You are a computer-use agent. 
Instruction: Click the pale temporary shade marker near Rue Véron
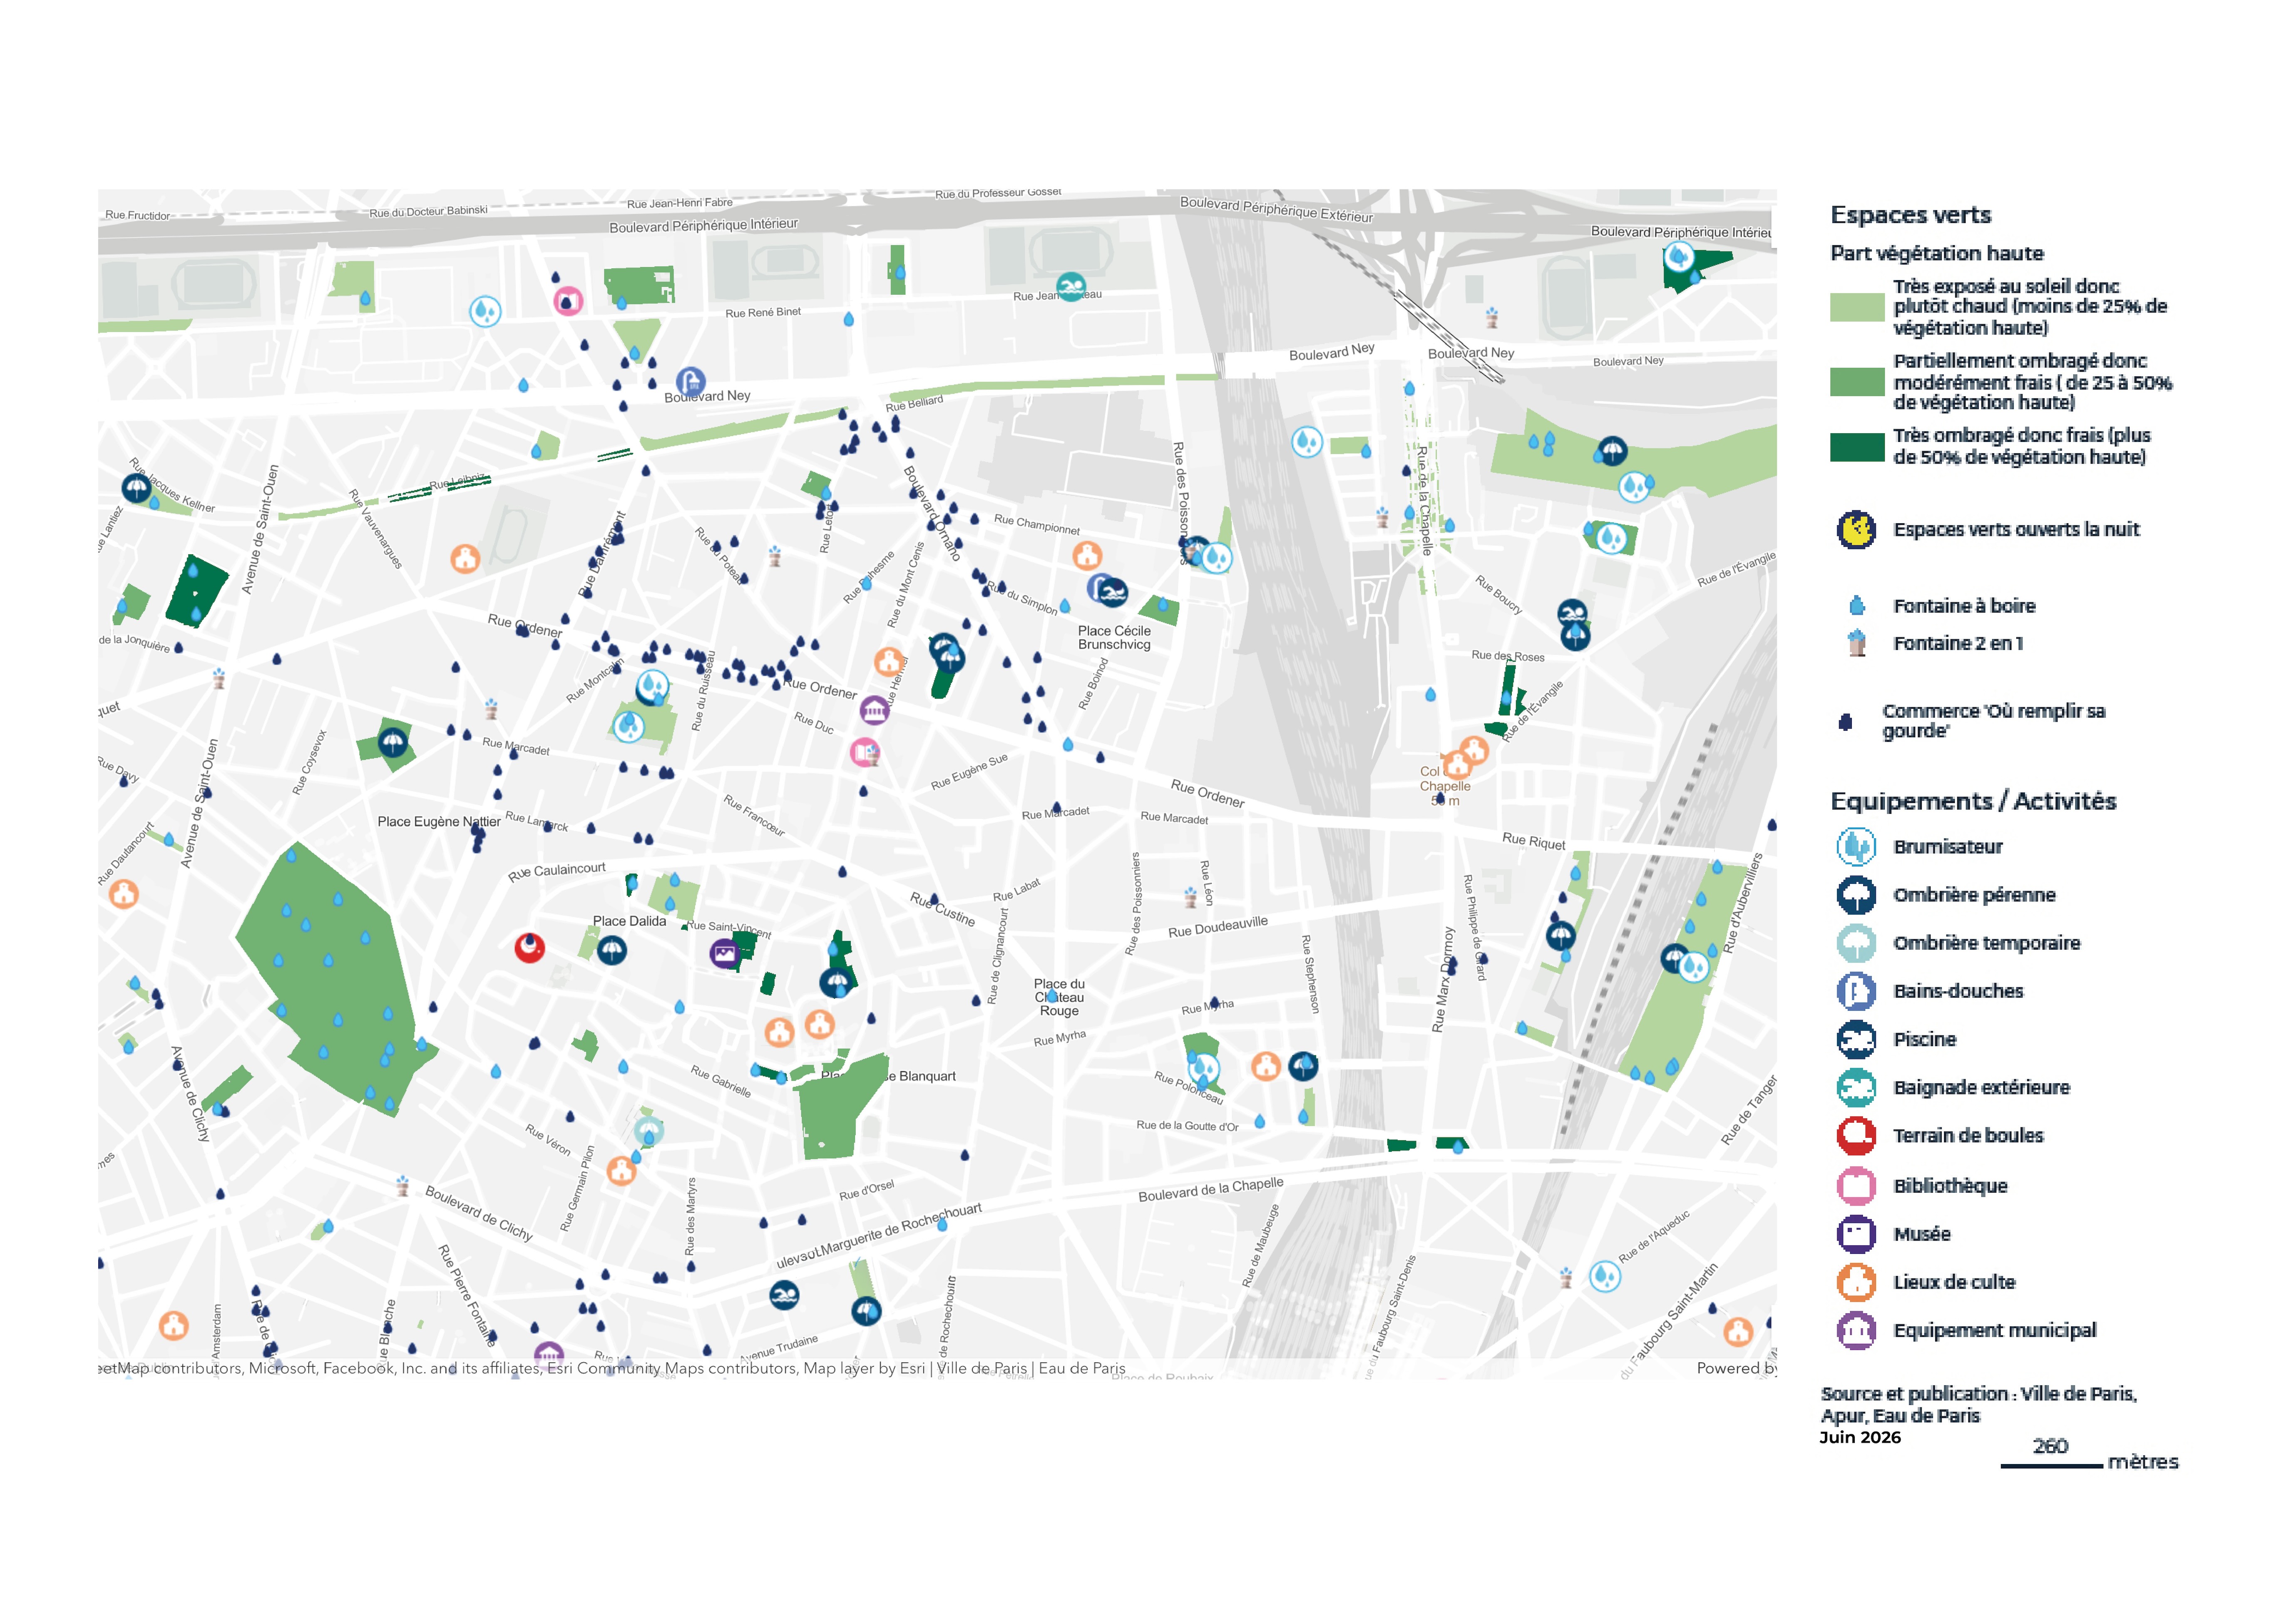[649, 1131]
